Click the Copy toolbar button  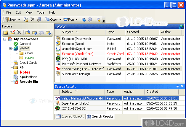pos(51,19)
